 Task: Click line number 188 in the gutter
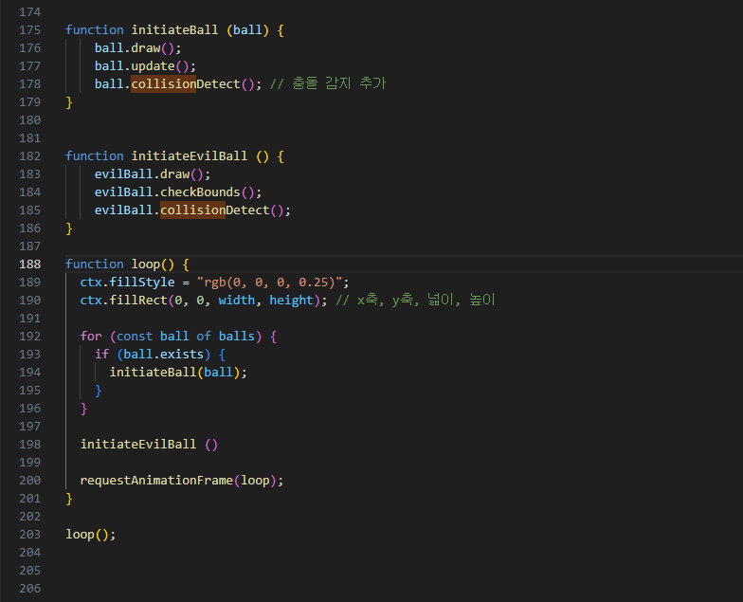click(x=30, y=264)
